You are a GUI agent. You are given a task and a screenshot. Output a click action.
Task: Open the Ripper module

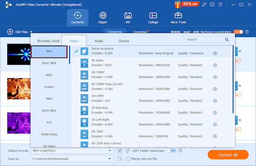tap(103, 17)
